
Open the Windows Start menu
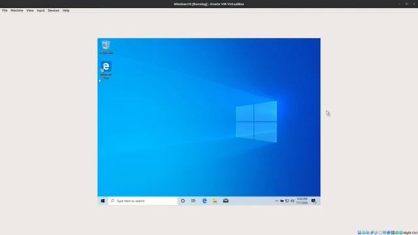pos(103,201)
